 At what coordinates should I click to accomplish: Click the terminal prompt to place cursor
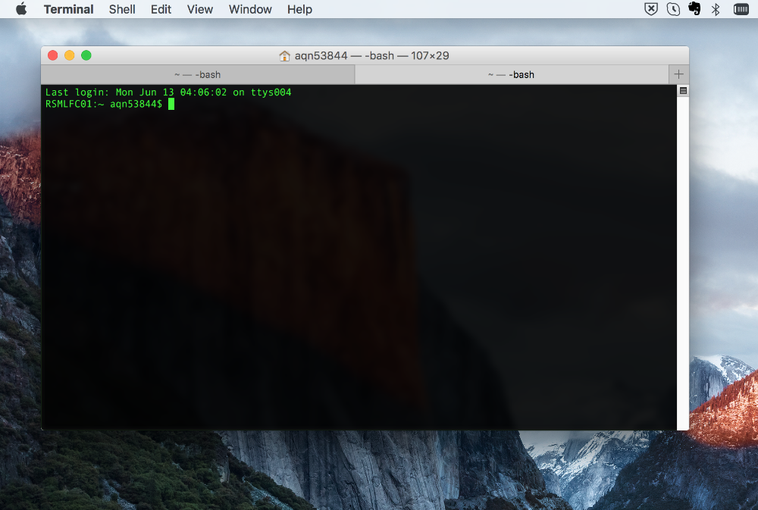click(x=171, y=104)
